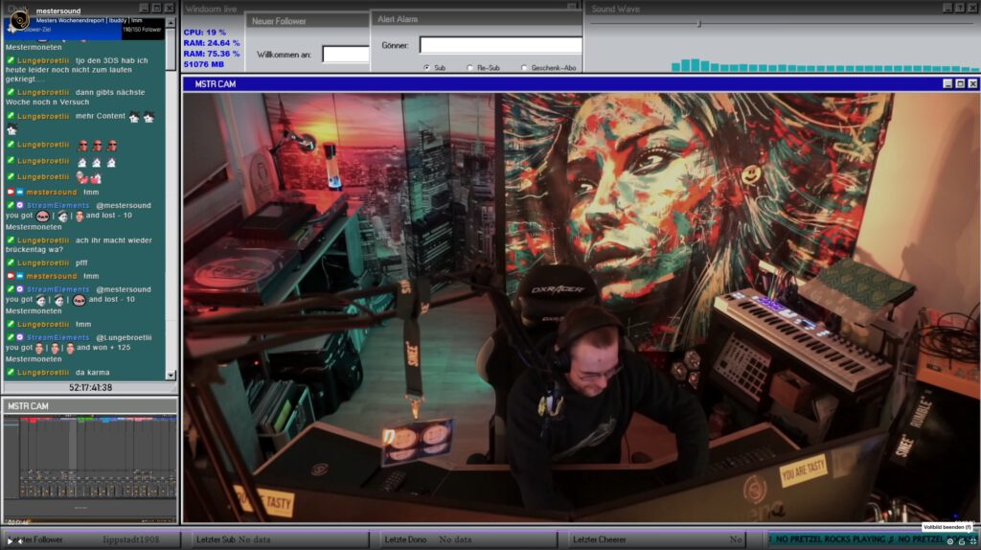Click the moderator badge beside 'da karma' message

[10, 373]
